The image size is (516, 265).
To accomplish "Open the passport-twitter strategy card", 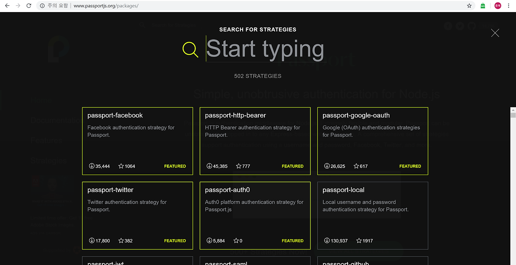I will [x=137, y=216].
